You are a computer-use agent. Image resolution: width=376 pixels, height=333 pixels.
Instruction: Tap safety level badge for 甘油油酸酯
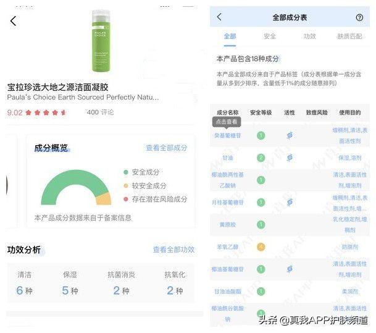click(261, 291)
